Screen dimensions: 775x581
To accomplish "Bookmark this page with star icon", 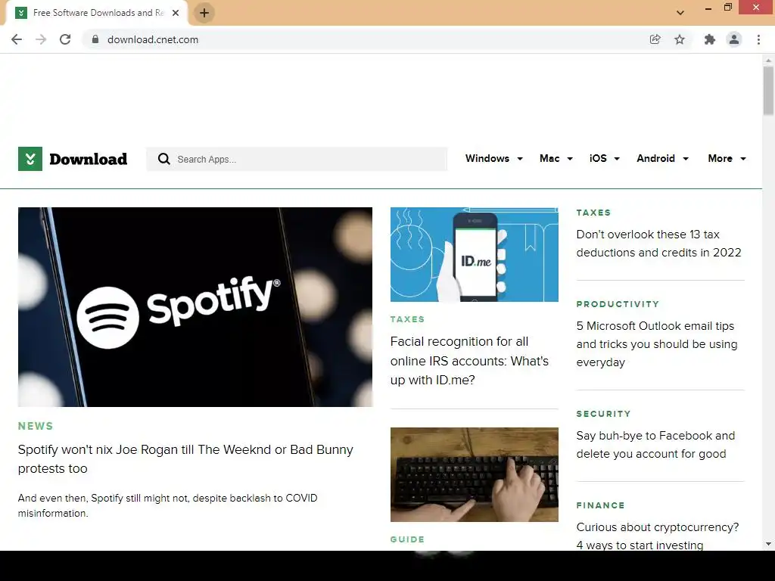I will tap(680, 39).
